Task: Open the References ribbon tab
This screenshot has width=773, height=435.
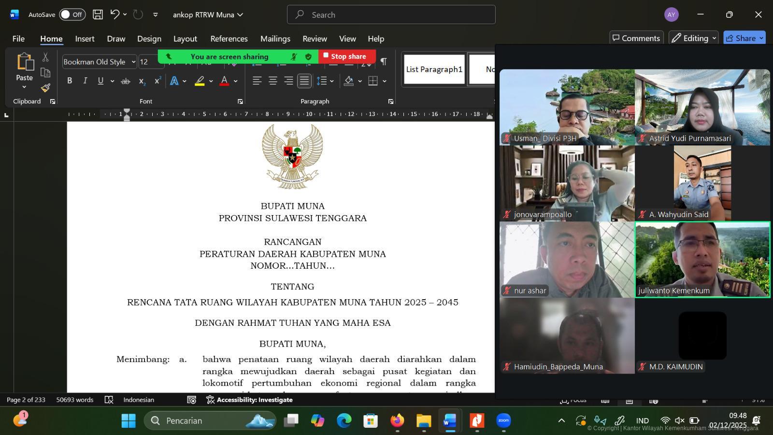Action: (229, 39)
